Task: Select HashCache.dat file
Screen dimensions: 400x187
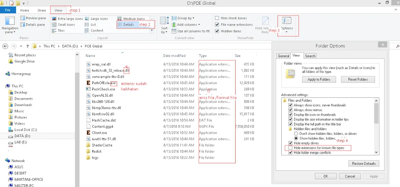Action: point(102,120)
